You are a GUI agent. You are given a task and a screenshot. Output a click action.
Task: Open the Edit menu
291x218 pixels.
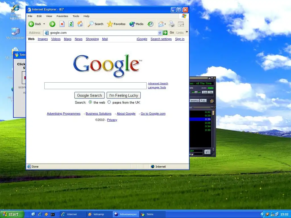(39, 16)
